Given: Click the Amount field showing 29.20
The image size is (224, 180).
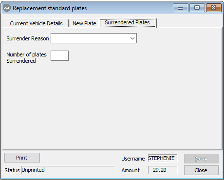Looking at the screenshot, I should pyautogui.click(x=163, y=170).
